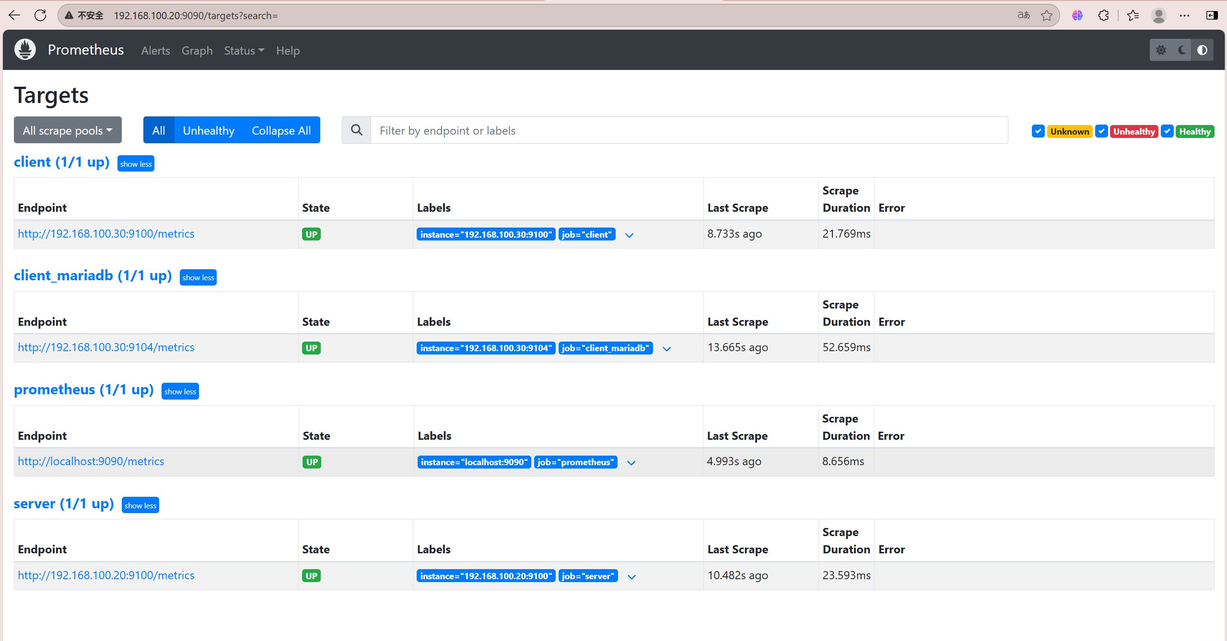Expand labels chevron for server target

(x=631, y=577)
